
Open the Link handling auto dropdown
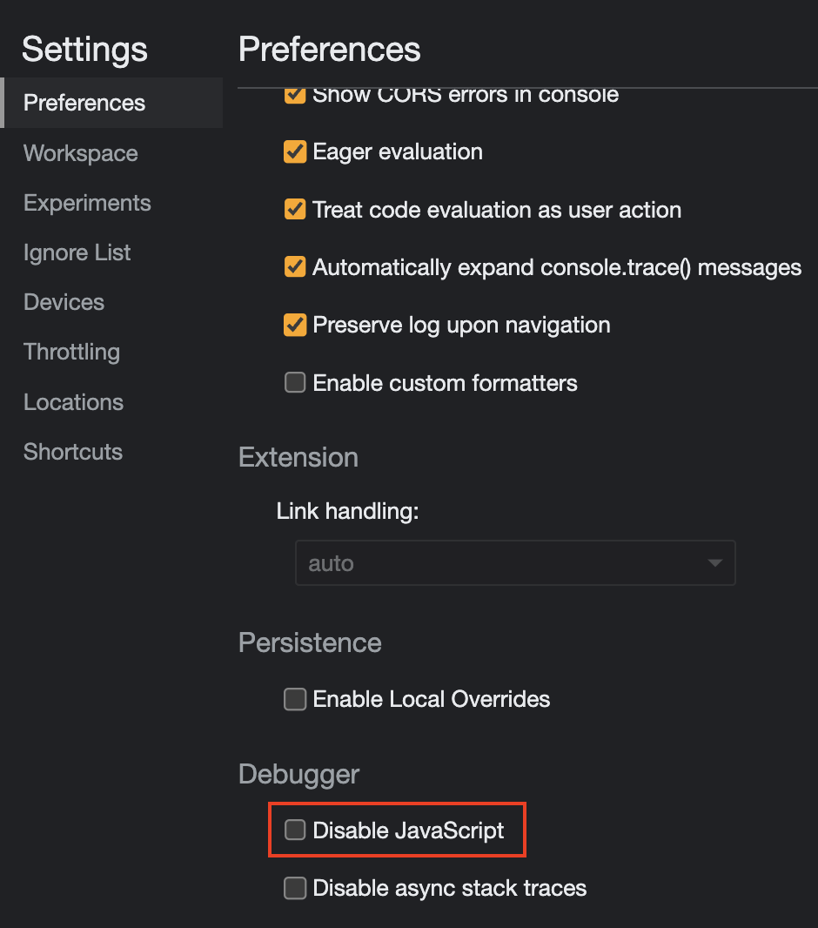point(515,563)
